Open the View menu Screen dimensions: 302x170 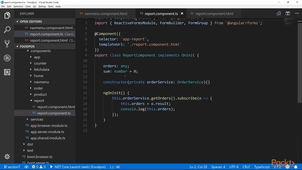click(x=28, y=6)
